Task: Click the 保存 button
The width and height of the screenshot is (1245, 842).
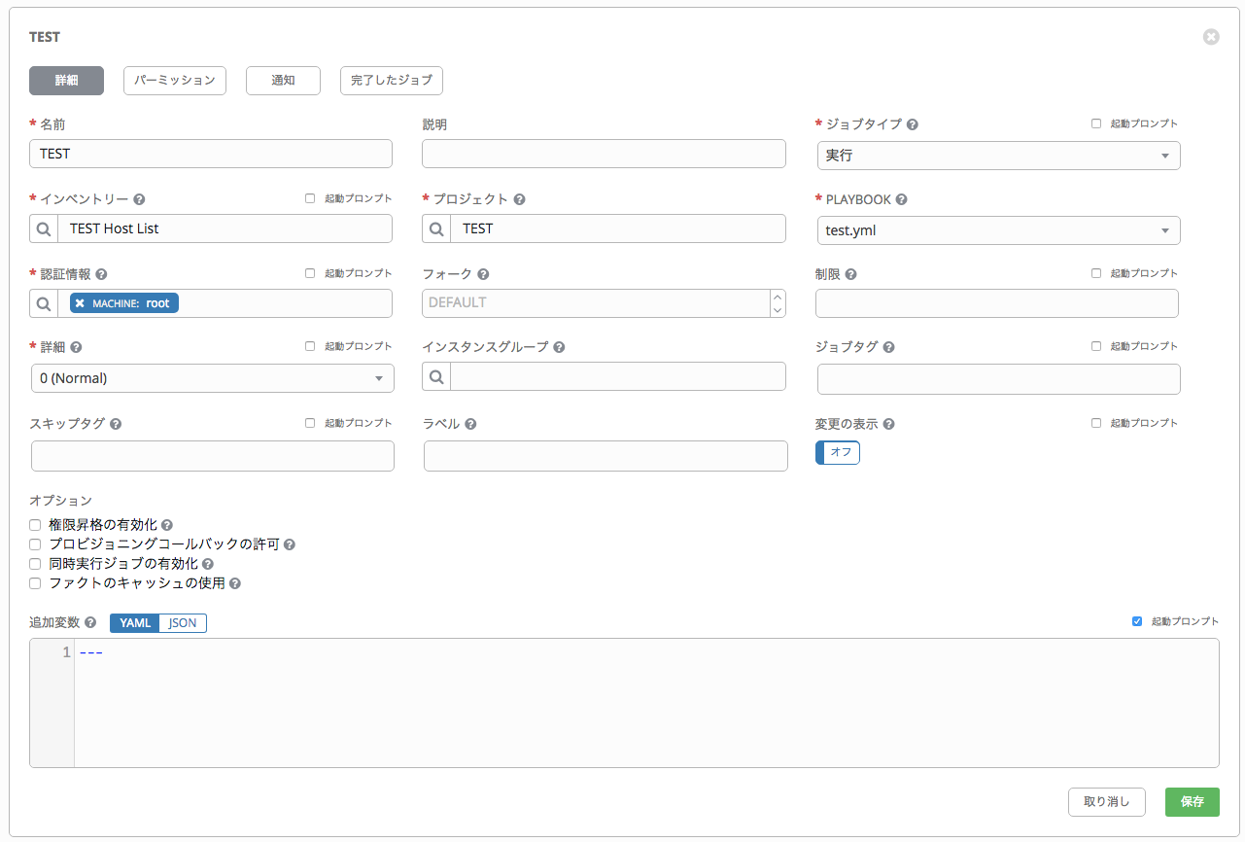Action: [1192, 802]
